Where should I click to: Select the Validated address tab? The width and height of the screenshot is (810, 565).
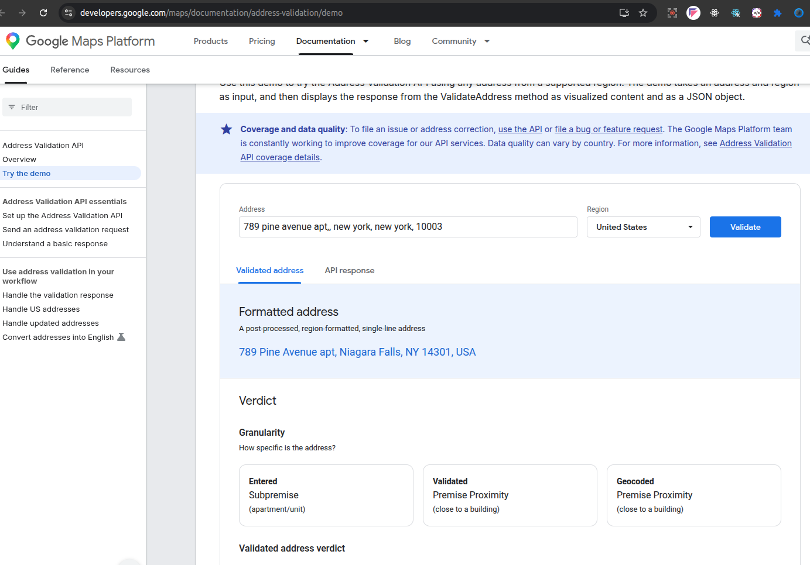270,270
